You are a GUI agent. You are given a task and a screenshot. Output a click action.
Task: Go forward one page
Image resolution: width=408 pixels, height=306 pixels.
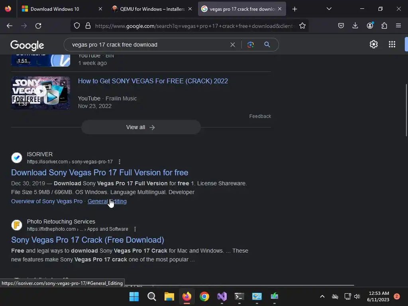[x=24, y=26]
